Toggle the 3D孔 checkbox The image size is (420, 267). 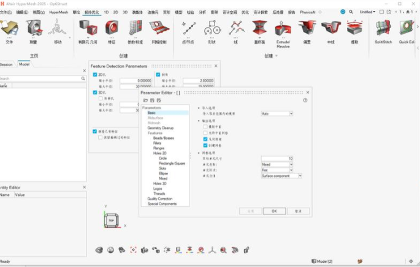click(95, 92)
